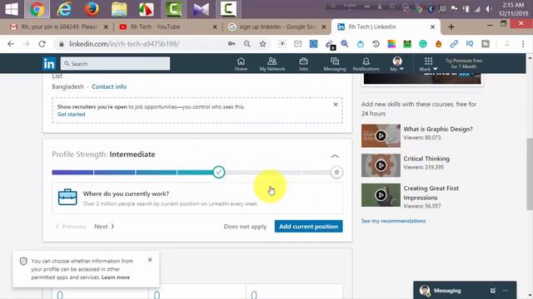Open Messaging in the LinkedIn navbar
The width and height of the screenshot is (533, 299).
point(335,64)
